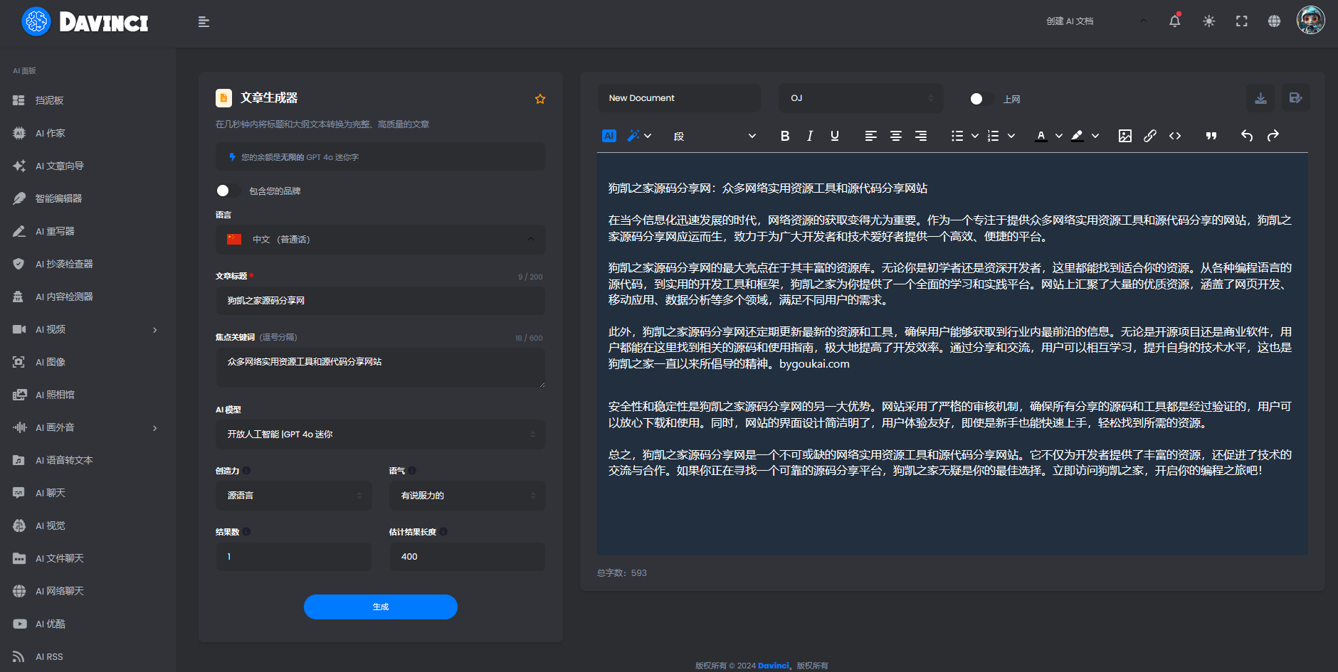Open the highlight color picker
This screenshot has width=1338, height=672.
click(1078, 136)
